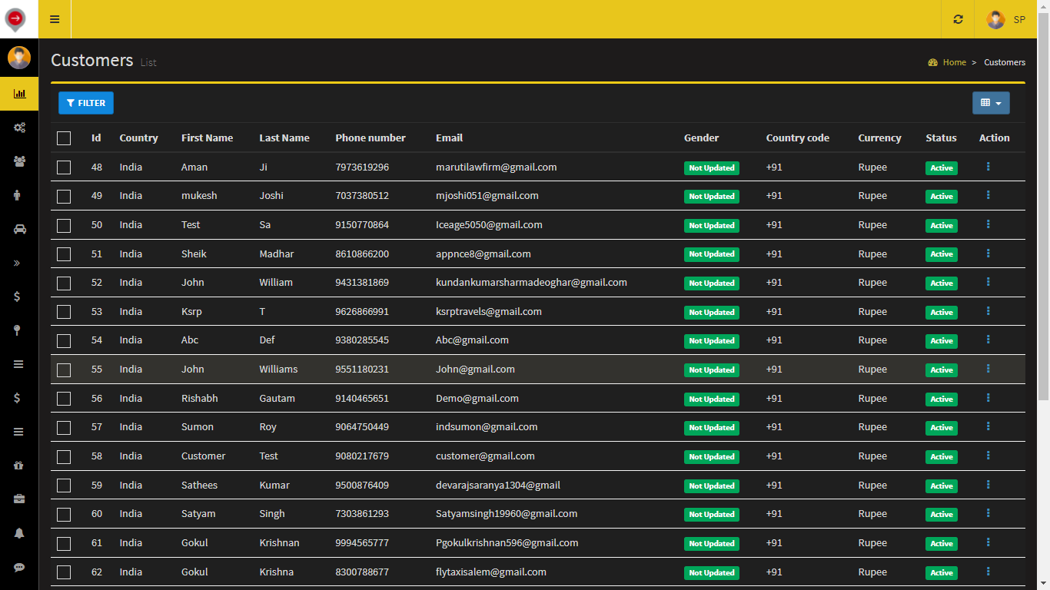Click Active status badge for Id 61
The height and width of the screenshot is (590, 1050).
pyautogui.click(x=942, y=543)
